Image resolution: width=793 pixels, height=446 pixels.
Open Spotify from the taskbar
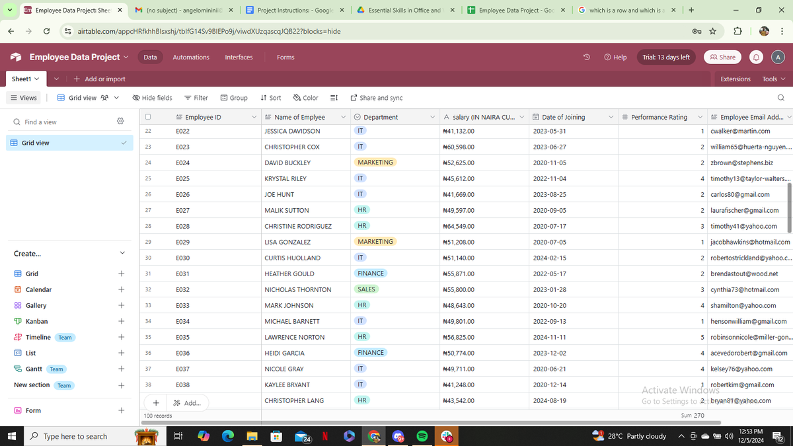tap(422, 436)
